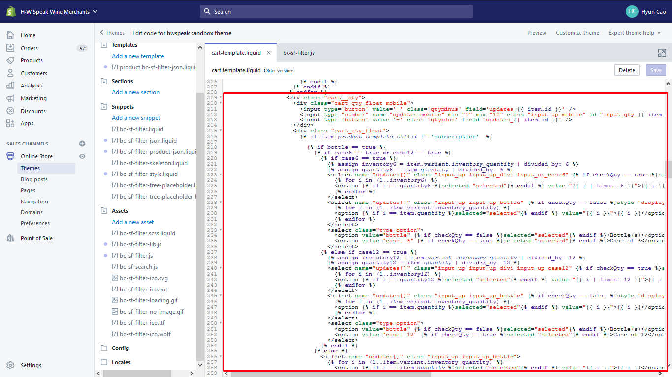
Task: Click Add a new section
Action: [135, 92]
